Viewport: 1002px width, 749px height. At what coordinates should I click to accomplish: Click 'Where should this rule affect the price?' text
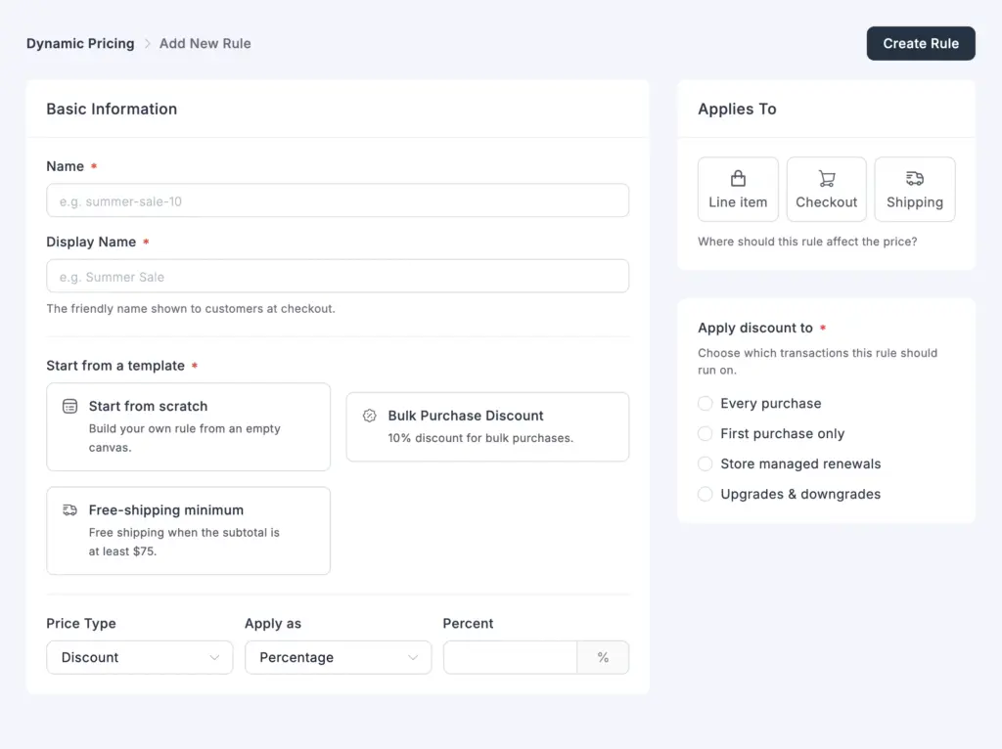(807, 242)
